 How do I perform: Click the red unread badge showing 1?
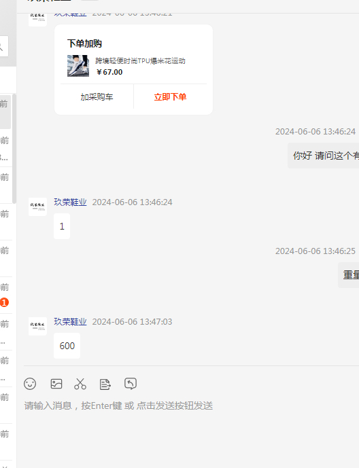[x=4, y=302]
